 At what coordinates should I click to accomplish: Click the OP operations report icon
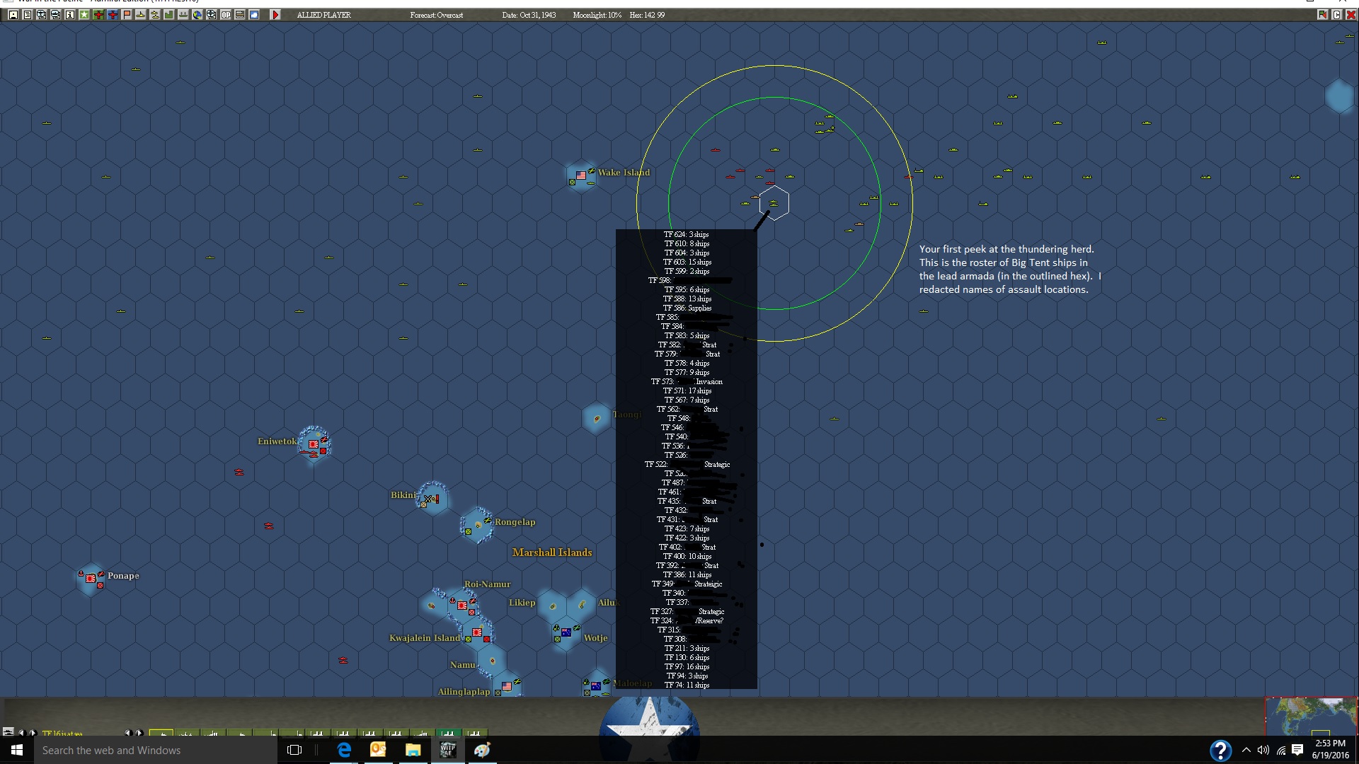click(226, 15)
